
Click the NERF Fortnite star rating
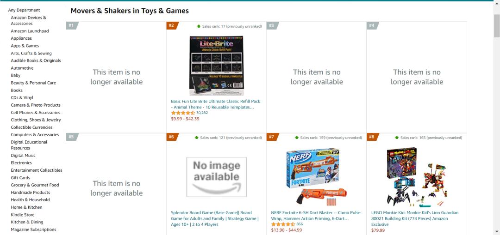point(283,224)
